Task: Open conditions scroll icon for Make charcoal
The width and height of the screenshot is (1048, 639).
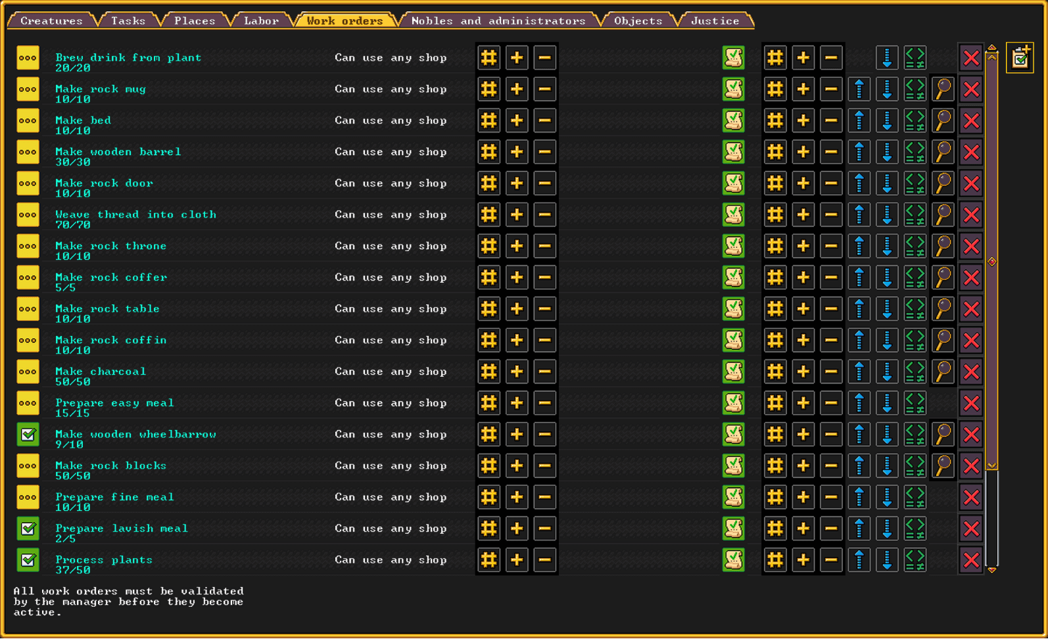Action: [734, 371]
